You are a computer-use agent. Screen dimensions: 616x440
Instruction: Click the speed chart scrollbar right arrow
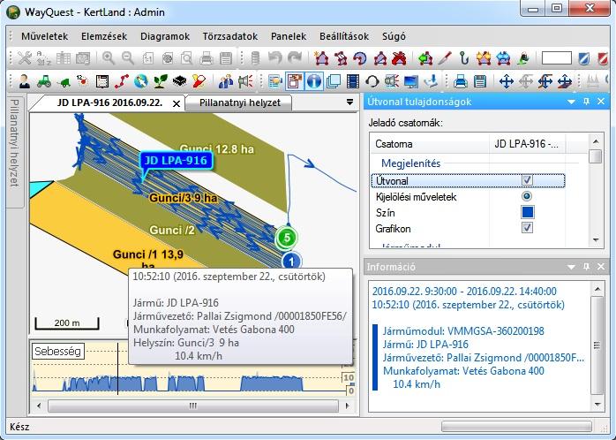[348, 406]
